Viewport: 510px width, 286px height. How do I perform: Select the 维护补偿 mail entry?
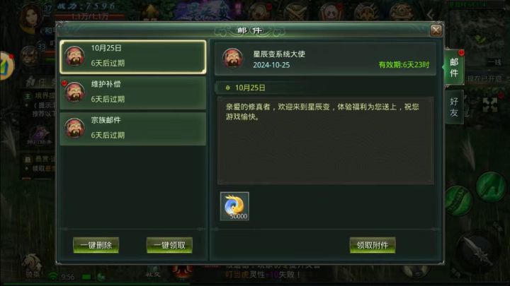pyautogui.click(x=133, y=93)
